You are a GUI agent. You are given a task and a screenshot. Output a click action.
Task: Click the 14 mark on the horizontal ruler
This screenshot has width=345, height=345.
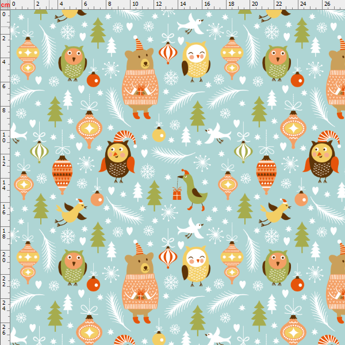183,4
